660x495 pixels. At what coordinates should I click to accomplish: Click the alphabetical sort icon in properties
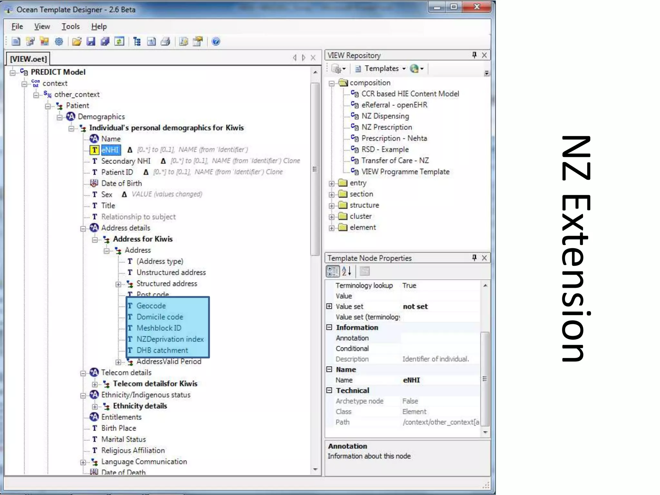tap(346, 271)
